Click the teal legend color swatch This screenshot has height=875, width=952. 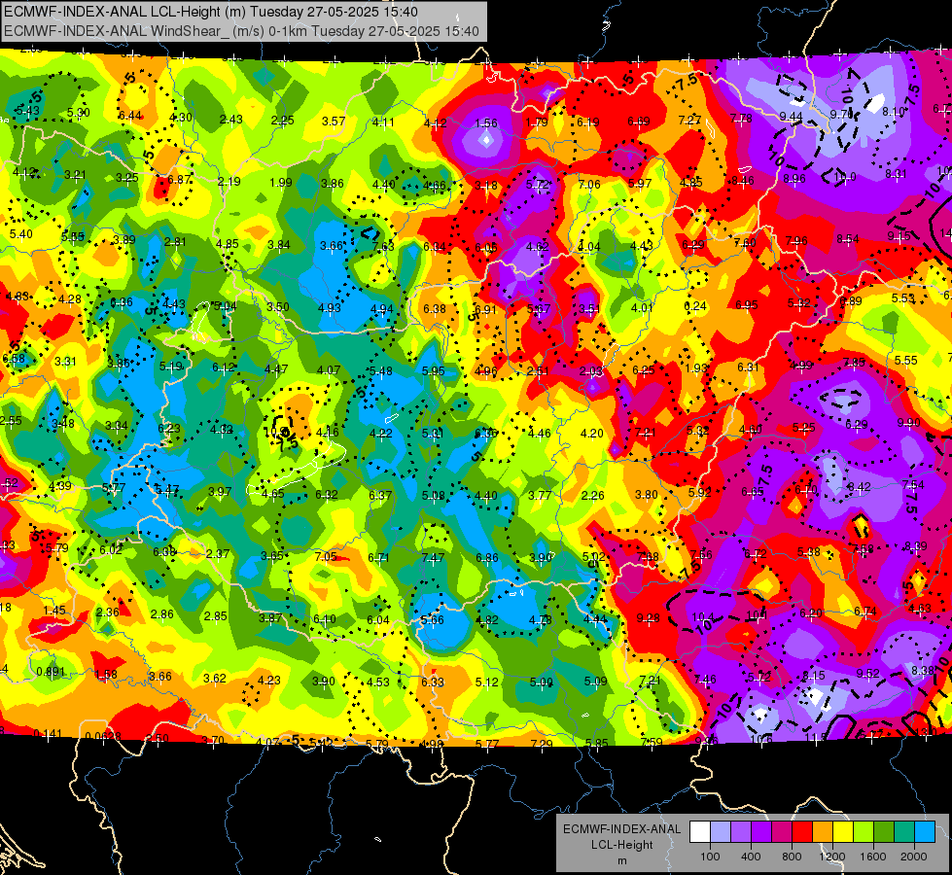pos(904,832)
